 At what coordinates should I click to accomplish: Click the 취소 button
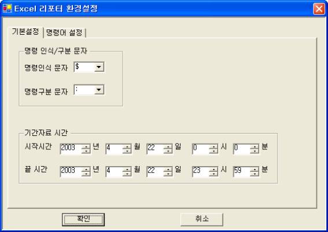(202, 219)
